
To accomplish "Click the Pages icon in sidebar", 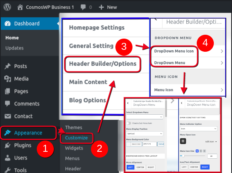I will (x=7, y=91).
